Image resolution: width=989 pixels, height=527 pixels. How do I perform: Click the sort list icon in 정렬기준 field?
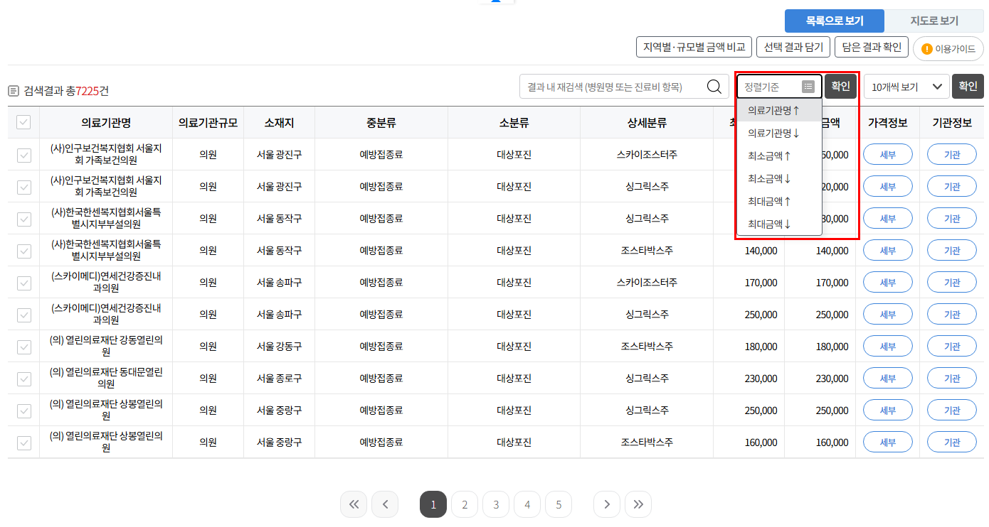click(x=808, y=86)
